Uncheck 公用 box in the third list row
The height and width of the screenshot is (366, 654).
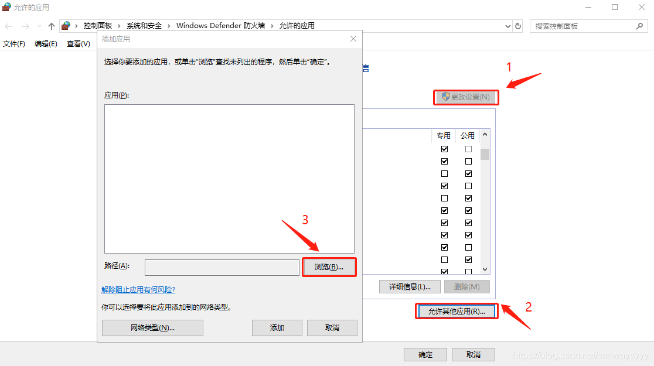[468, 173]
